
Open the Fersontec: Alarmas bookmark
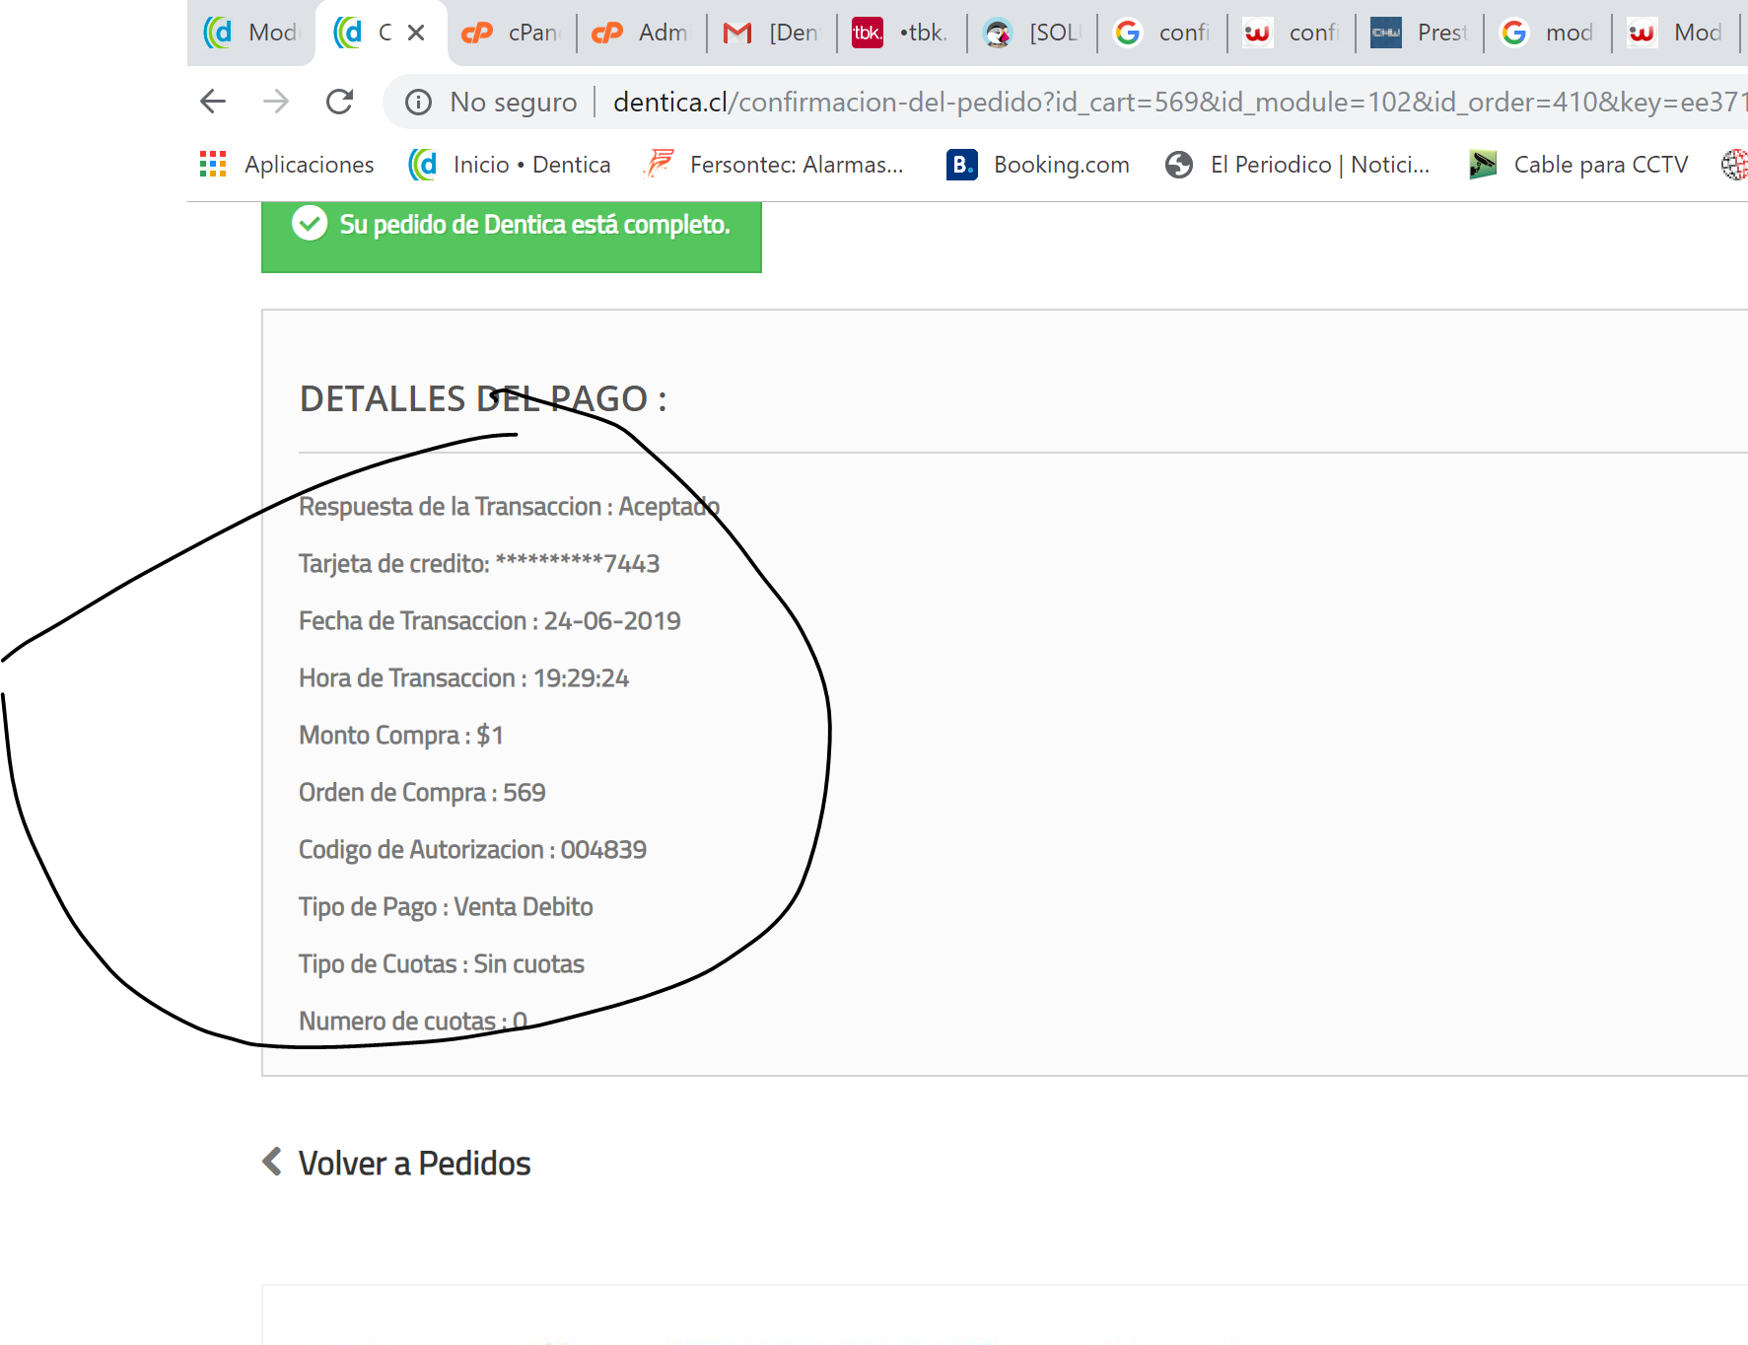point(773,165)
